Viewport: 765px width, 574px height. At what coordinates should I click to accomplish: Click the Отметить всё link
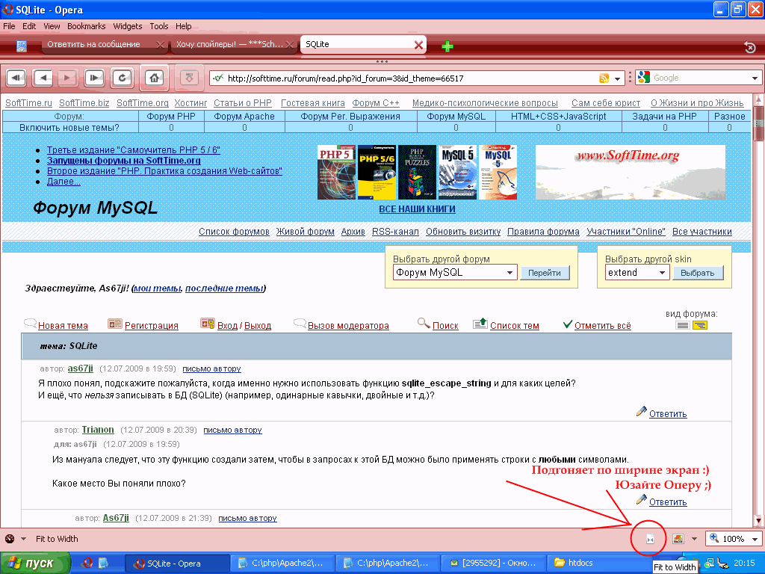point(603,326)
